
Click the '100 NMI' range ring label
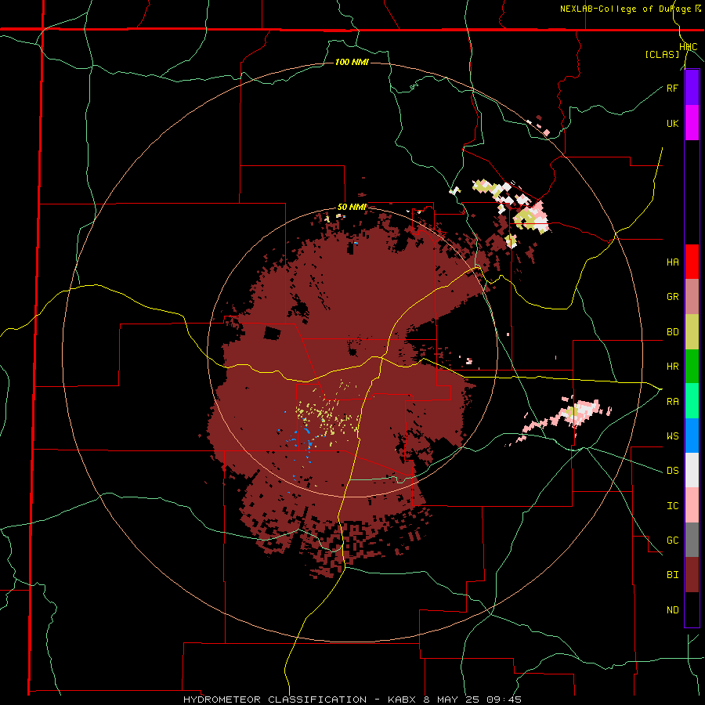352,62
